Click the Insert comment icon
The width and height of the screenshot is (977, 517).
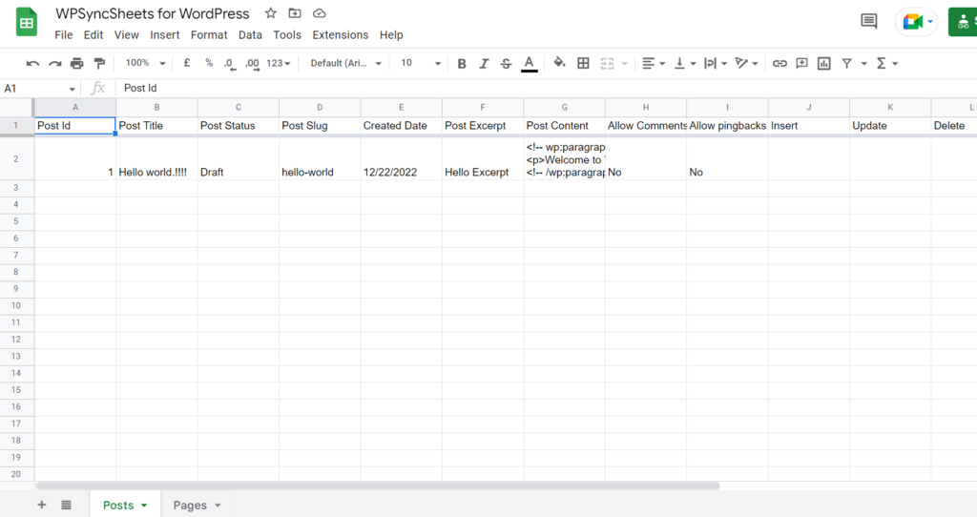(x=801, y=63)
